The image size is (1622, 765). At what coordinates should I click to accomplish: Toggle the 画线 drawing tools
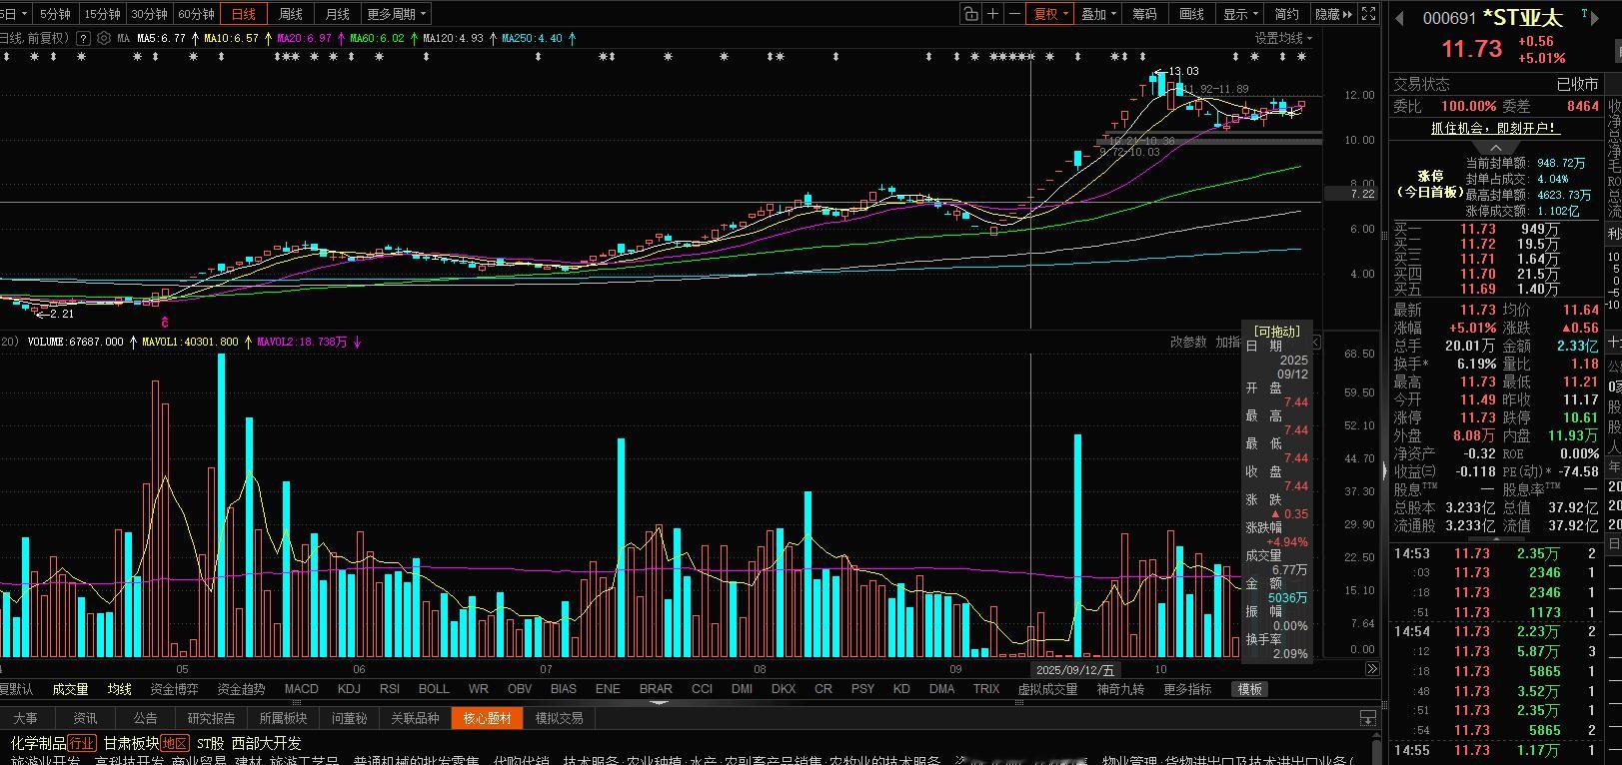pos(1192,14)
